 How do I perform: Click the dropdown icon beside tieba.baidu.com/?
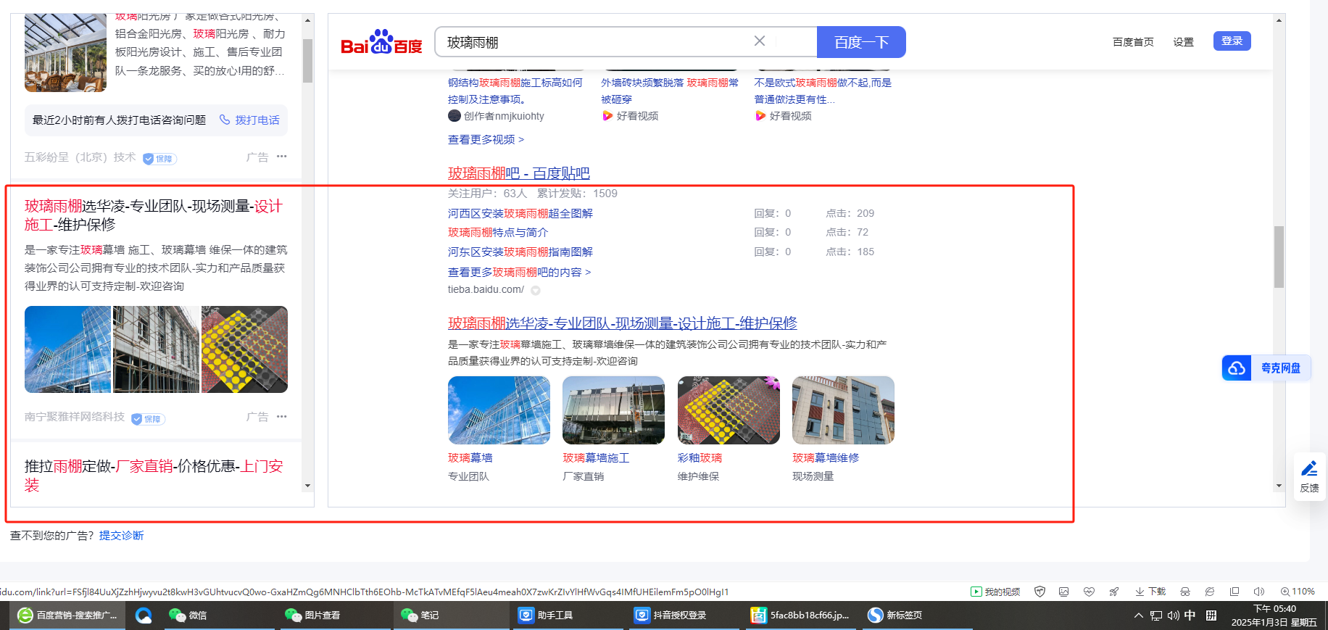(536, 291)
